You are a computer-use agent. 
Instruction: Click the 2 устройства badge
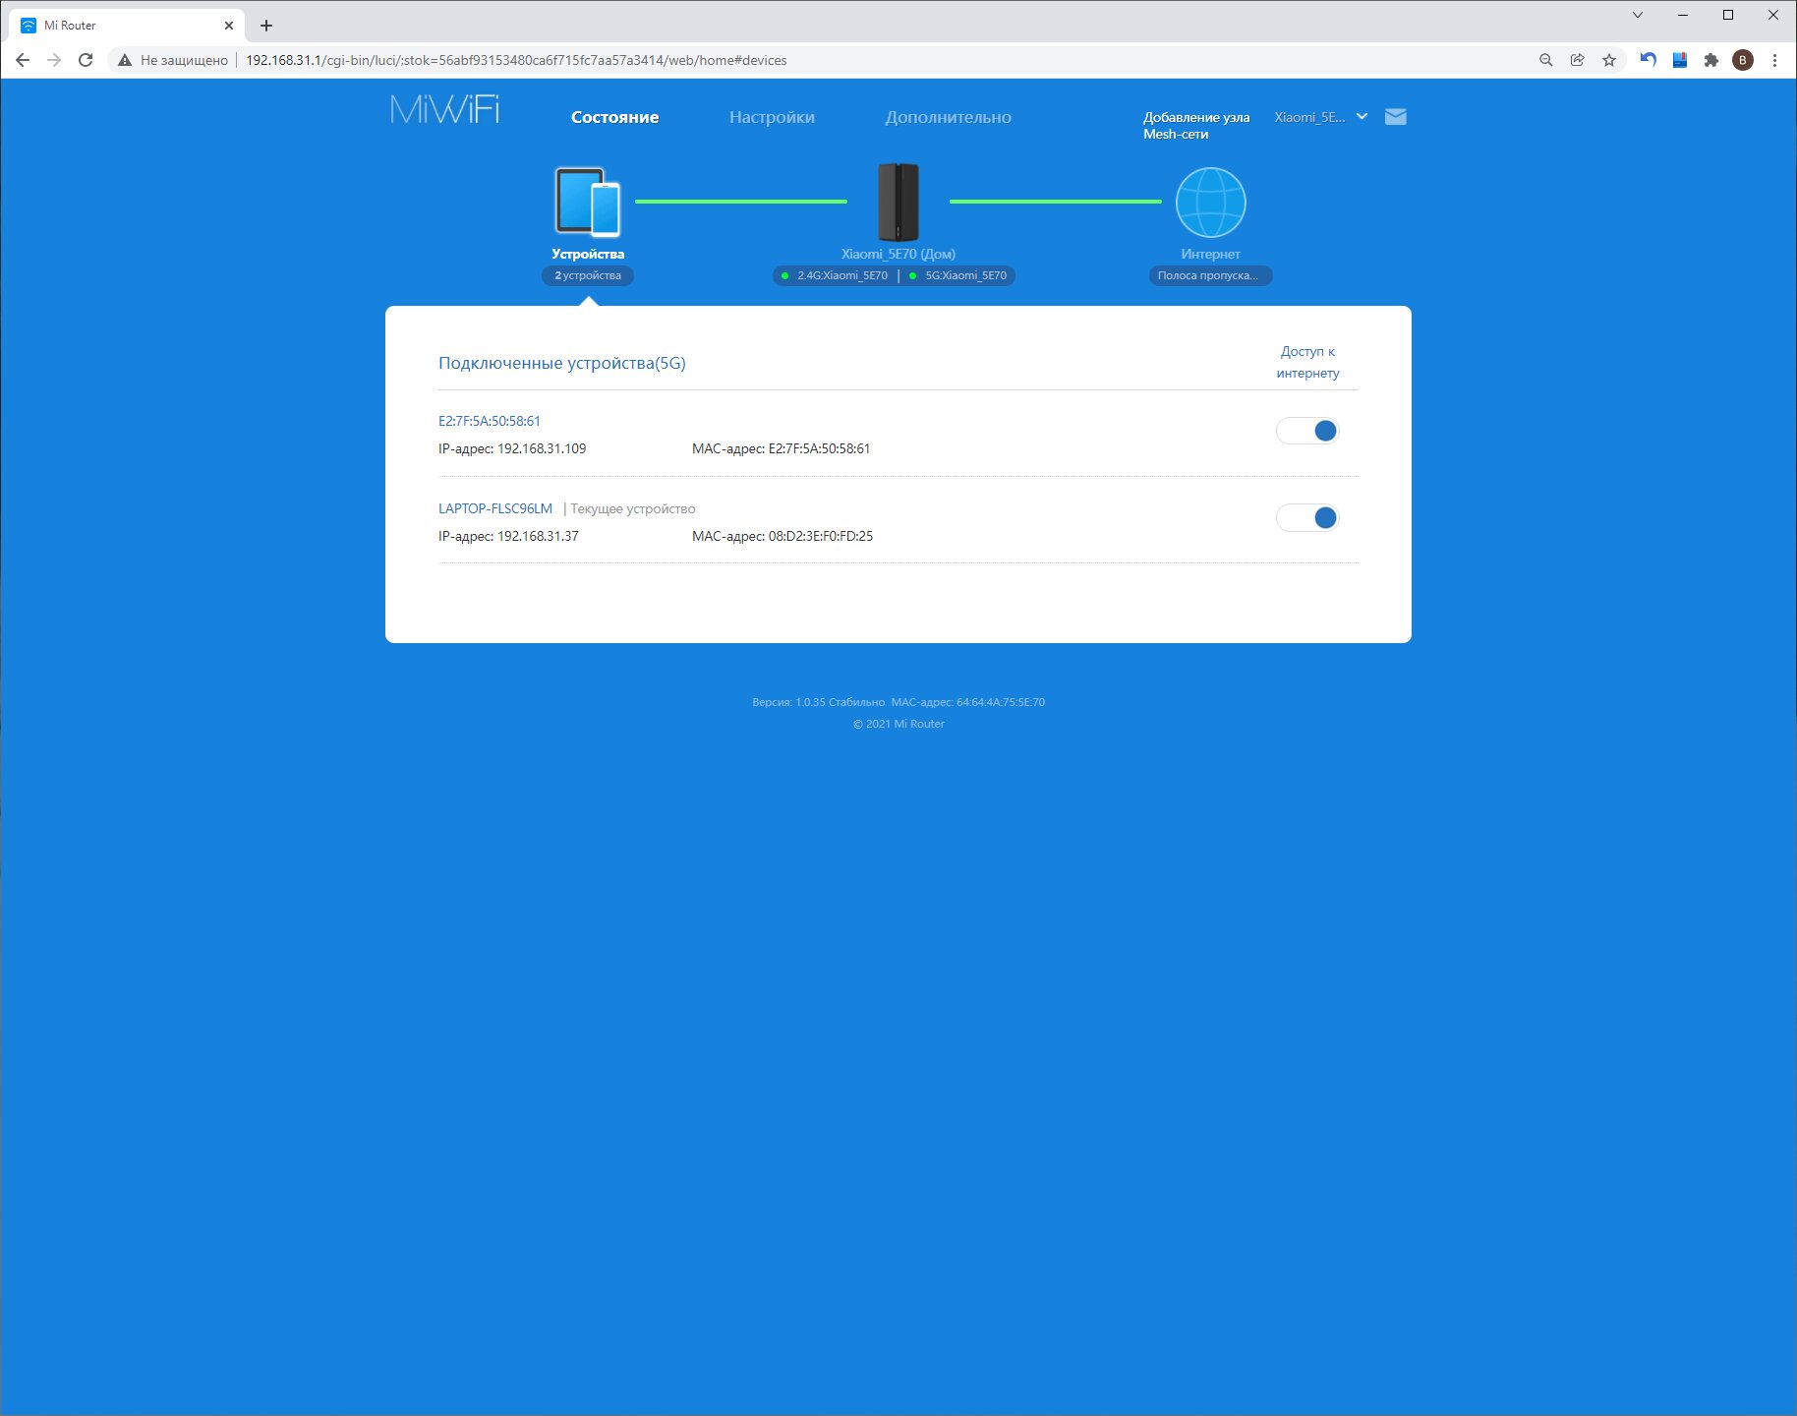click(588, 275)
